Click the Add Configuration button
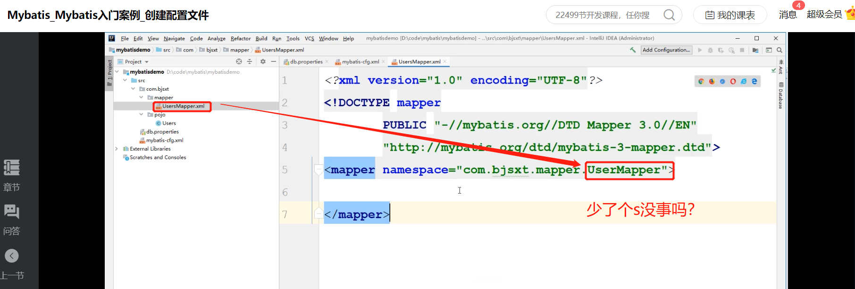 tap(666, 50)
